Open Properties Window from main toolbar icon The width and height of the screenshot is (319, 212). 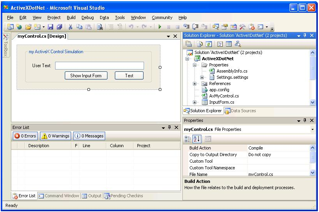(225, 27)
